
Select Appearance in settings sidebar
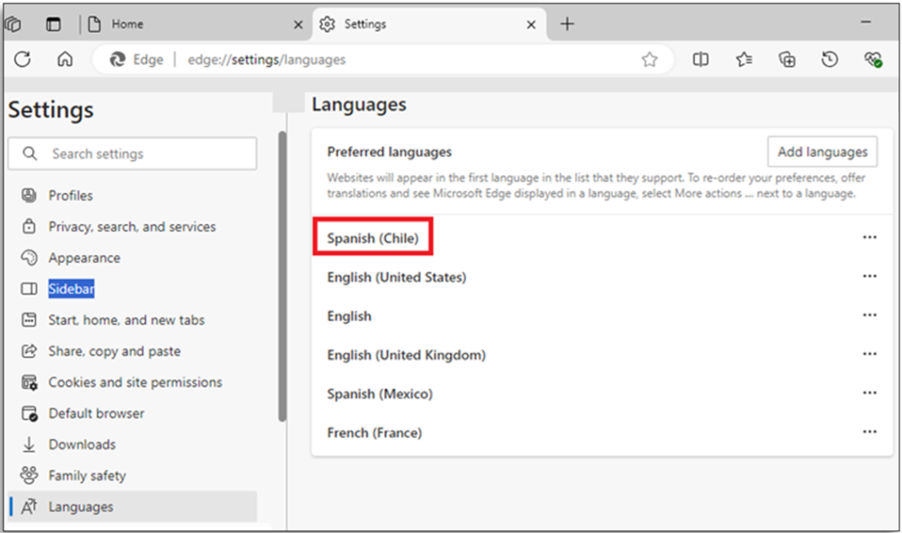coord(84,258)
